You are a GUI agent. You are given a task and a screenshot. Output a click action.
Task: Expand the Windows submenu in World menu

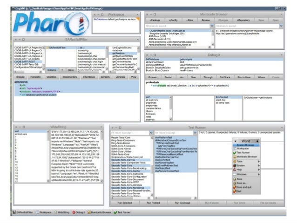(246, 174)
